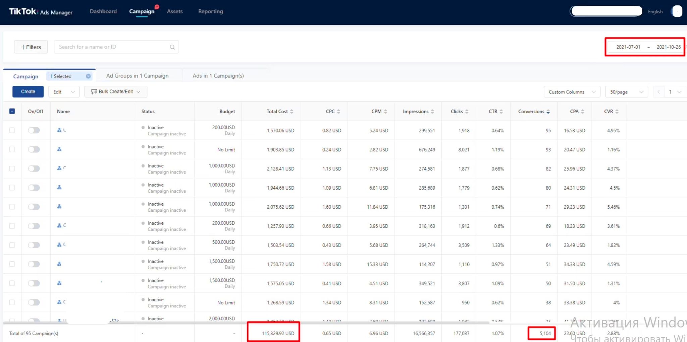
Task: Click the Status column header
Action: click(x=148, y=112)
